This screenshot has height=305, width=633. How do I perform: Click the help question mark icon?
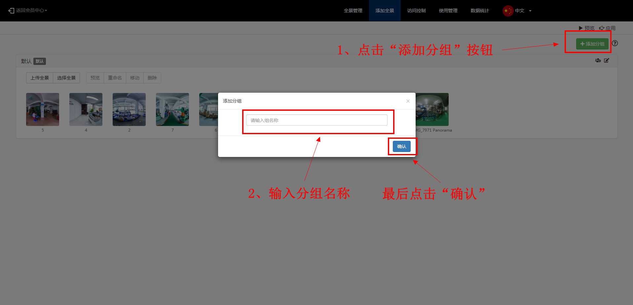[614, 43]
